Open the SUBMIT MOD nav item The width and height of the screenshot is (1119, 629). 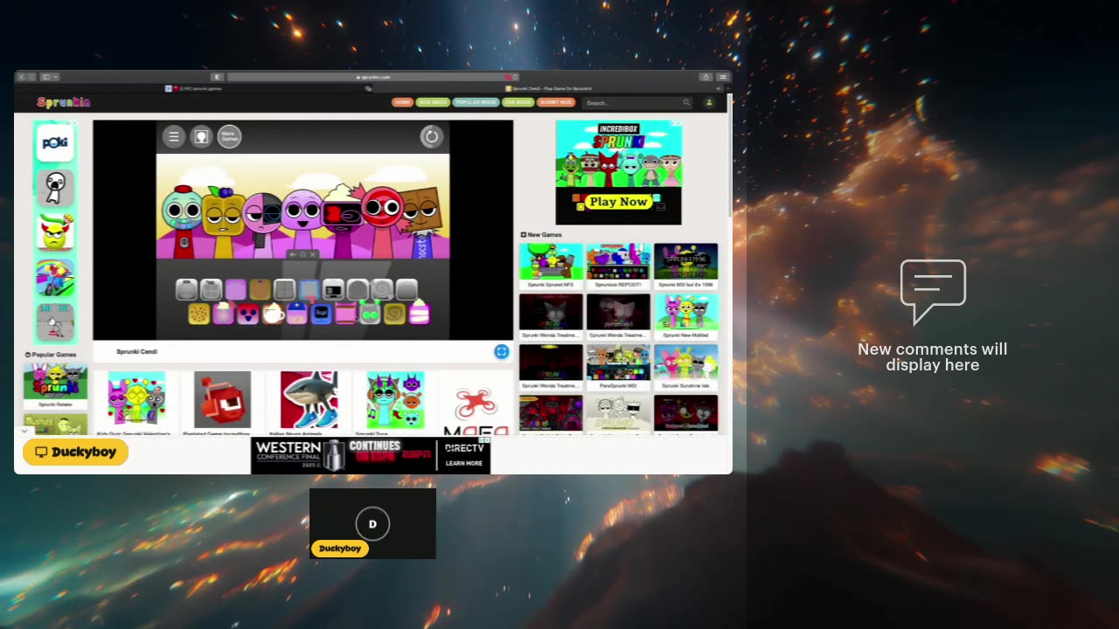point(556,102)
